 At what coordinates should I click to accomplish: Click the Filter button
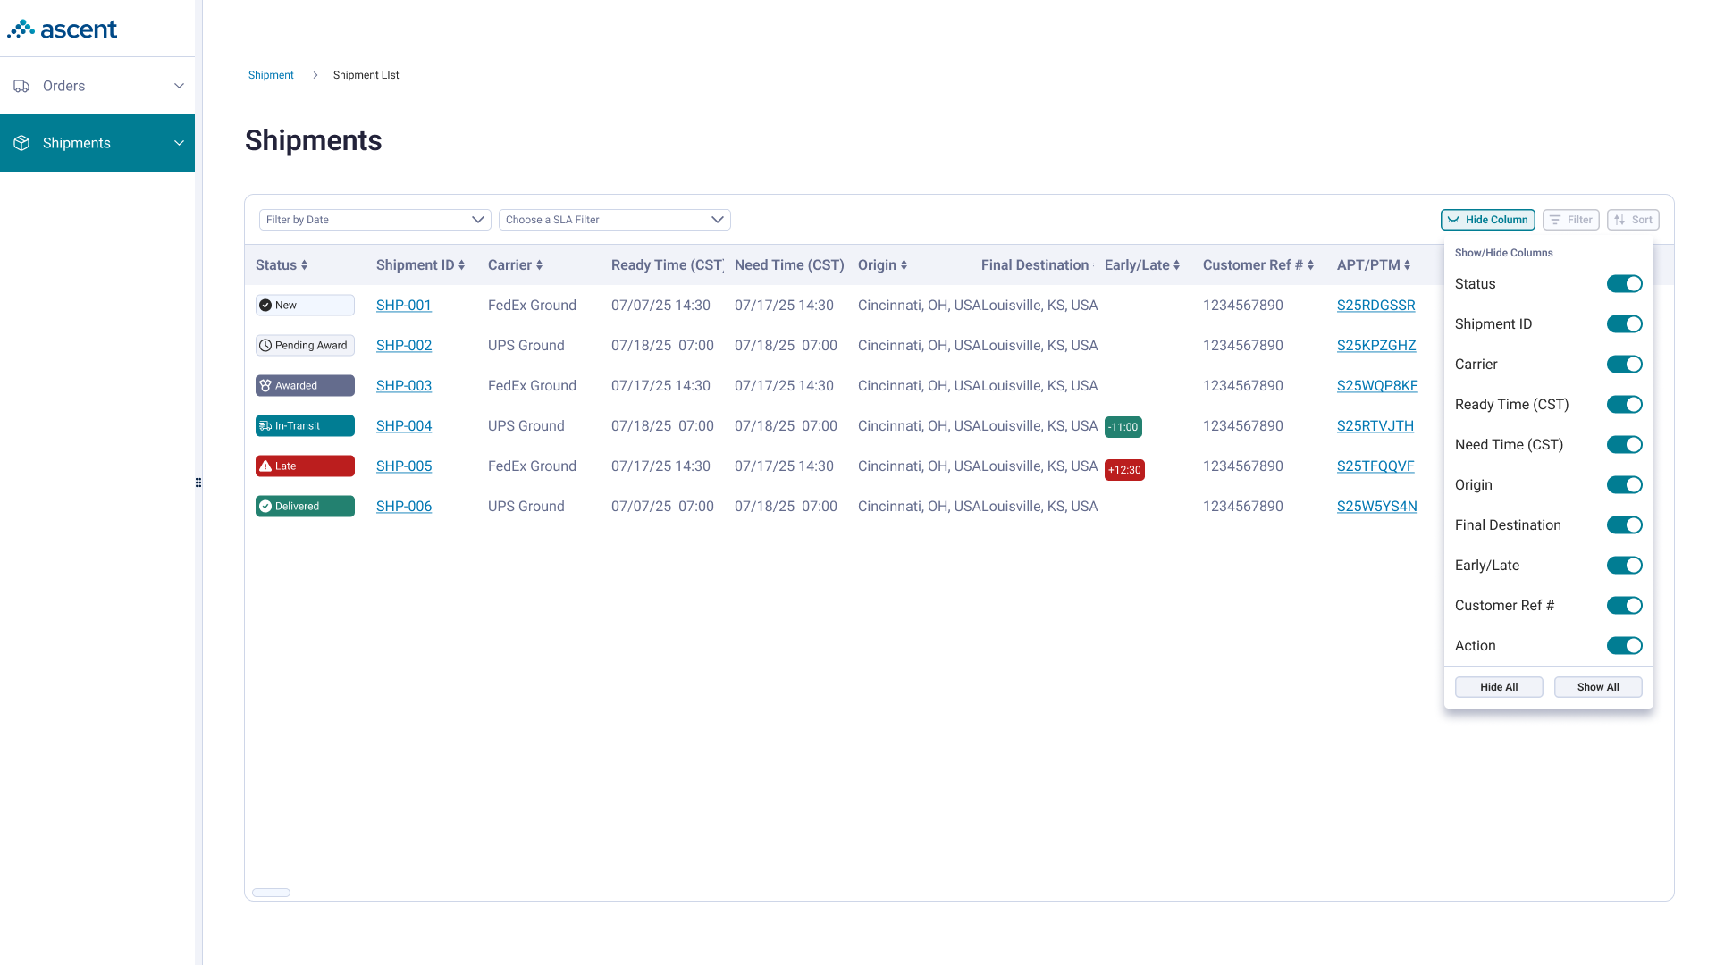pos(1571,220)
